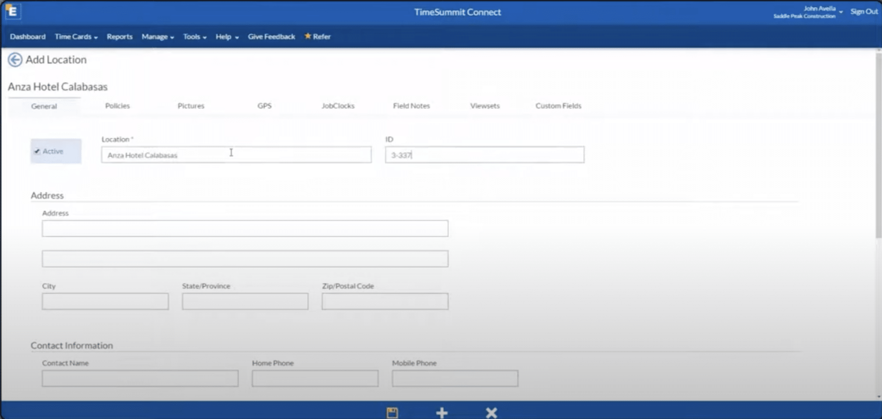Click the plus icon to add new

[442, 412]
